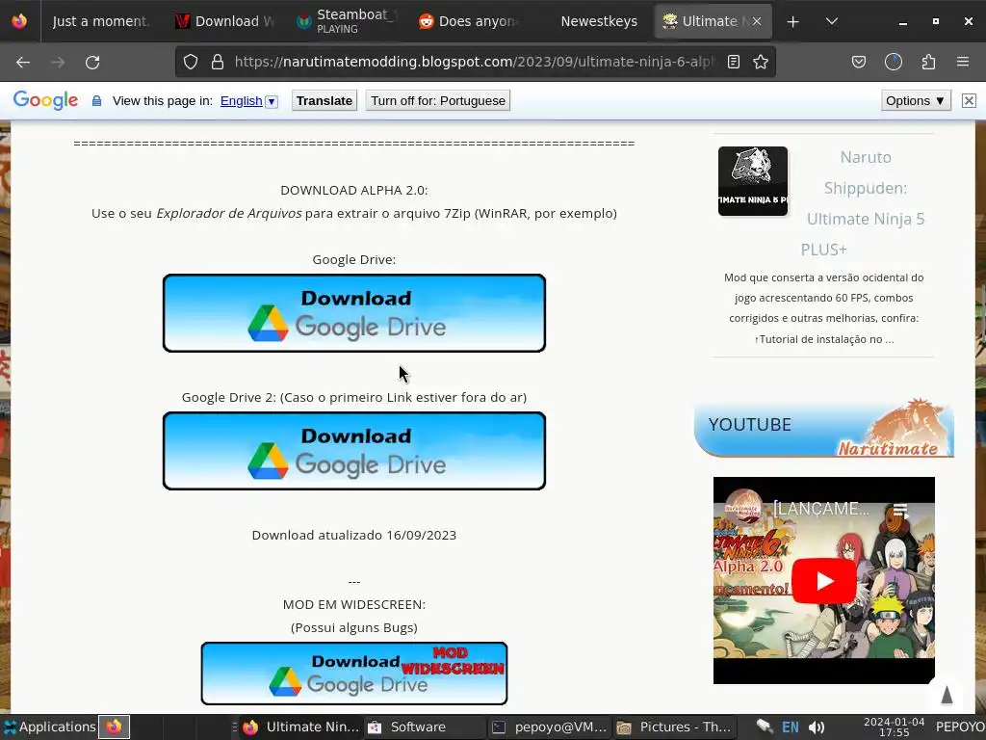Switch to the 'Just a moment' tab

(x=99, y=21)
